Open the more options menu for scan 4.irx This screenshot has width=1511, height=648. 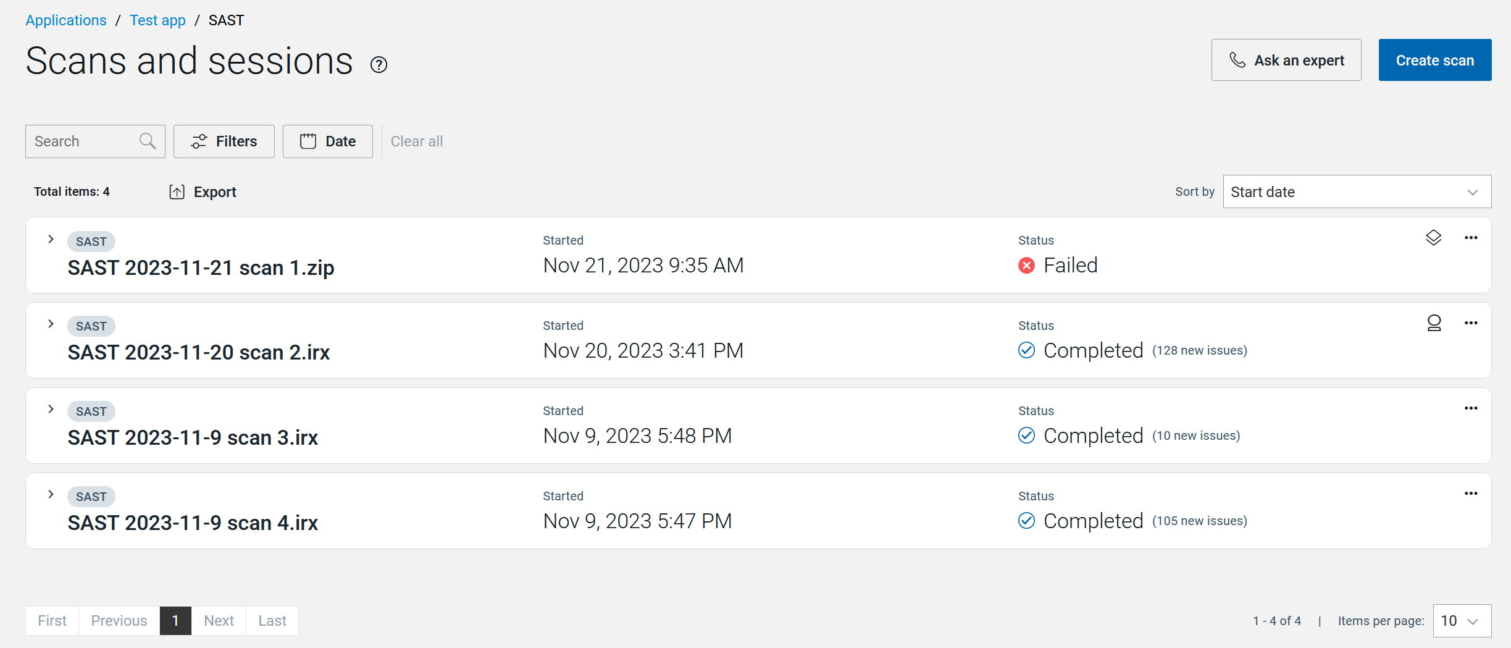coord(1471,494)
